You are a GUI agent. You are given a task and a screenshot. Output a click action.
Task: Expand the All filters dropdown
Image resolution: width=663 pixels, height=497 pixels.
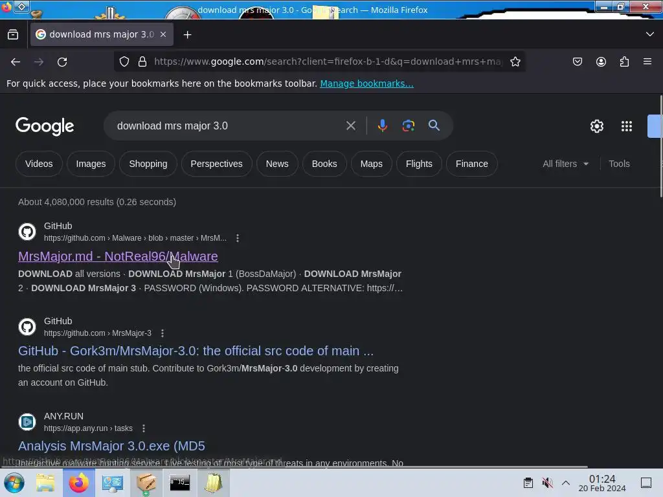click(565, 164)
